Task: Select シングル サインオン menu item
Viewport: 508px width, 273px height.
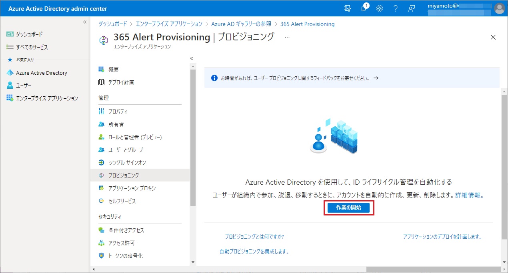Action: pos(127,163)
